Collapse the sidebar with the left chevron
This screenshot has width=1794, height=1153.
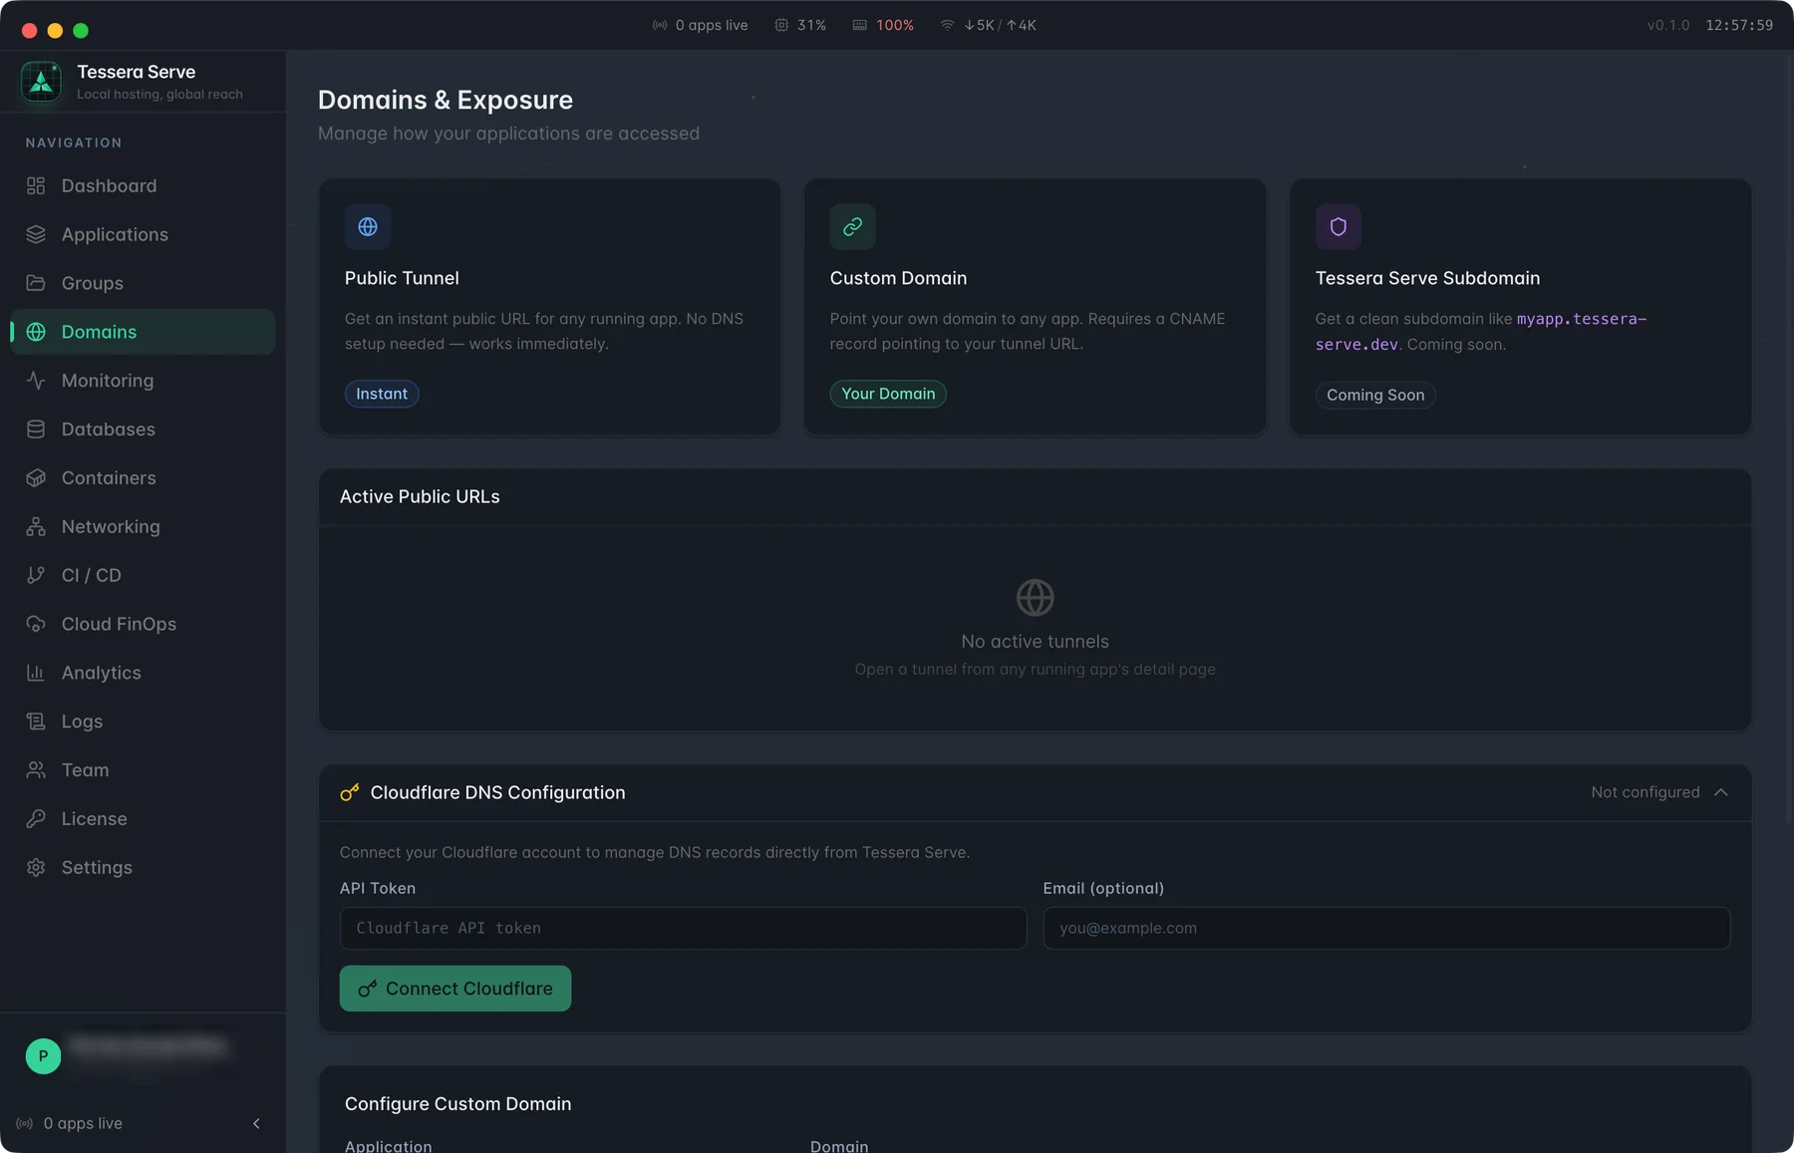click(256, 1123)
